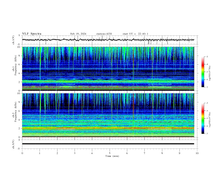Click the ch.2 spectrogram panel

(108, 115)
